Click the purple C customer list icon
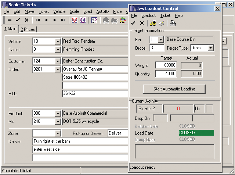 coord(83,20)
